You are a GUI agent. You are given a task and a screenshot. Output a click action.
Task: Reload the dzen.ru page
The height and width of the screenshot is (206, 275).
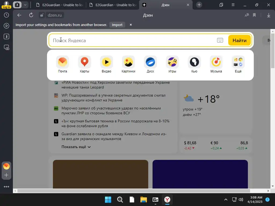[31, 15]
